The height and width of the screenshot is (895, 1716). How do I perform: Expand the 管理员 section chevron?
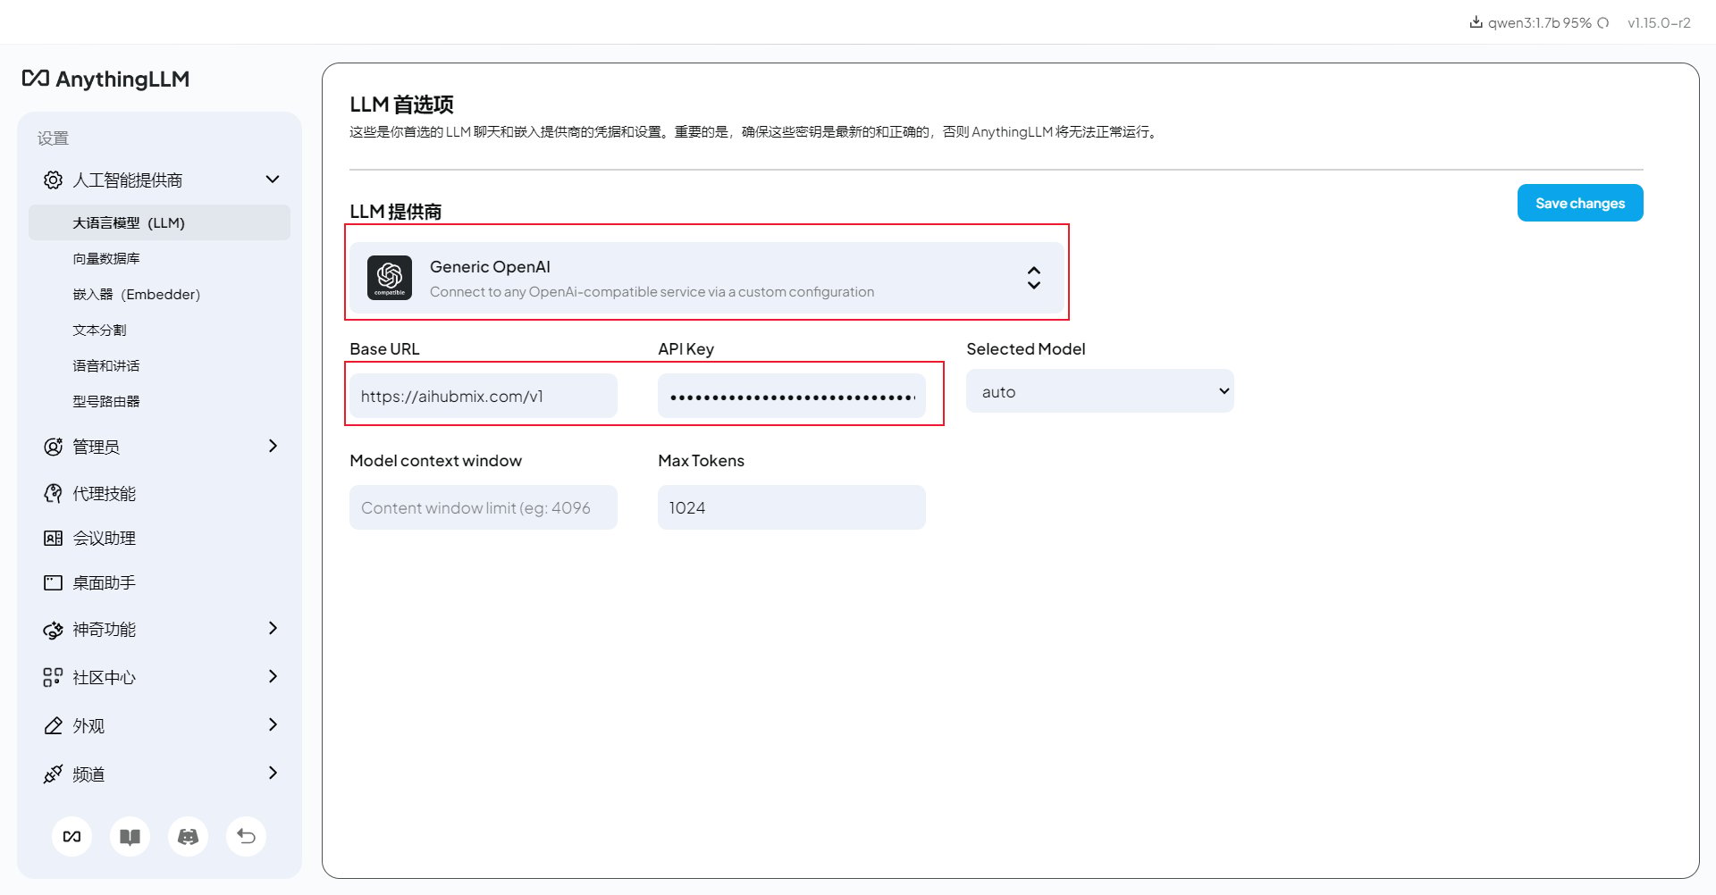pyautogui.click(x=273, y=446)
